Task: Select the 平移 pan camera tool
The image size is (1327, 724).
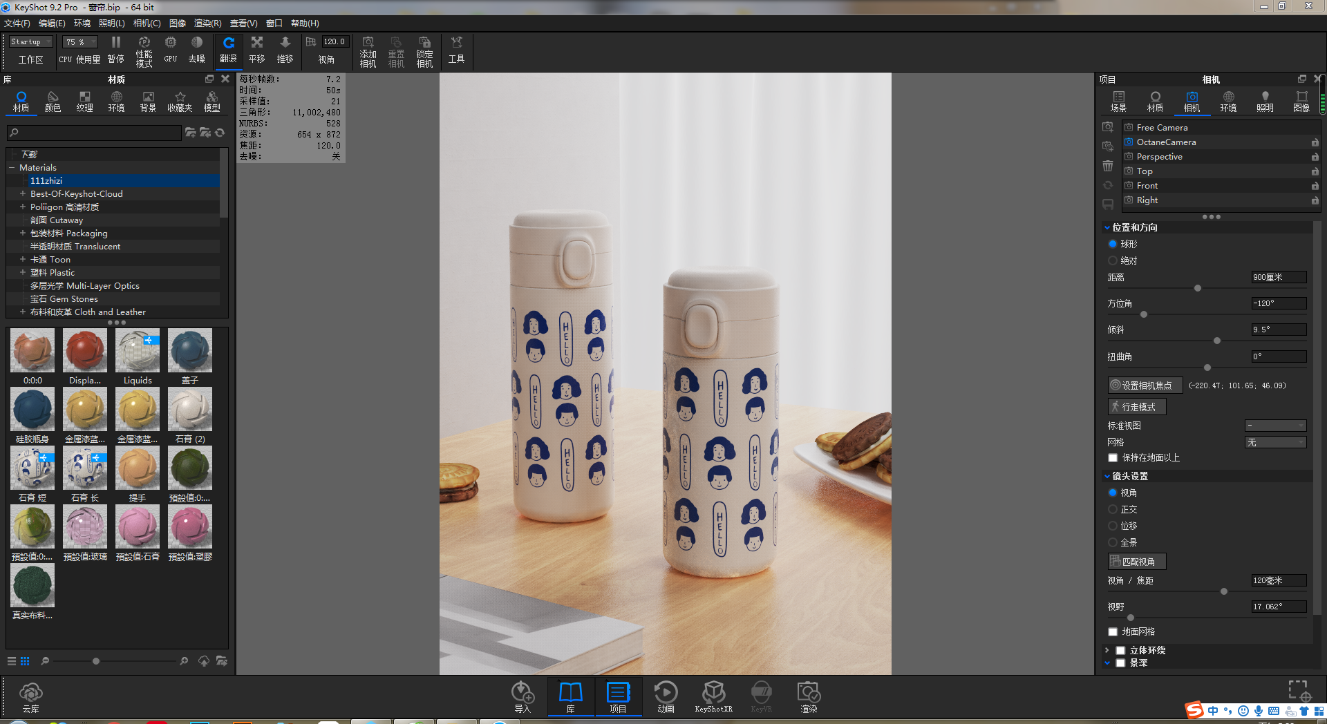Action: coord(256,50)
